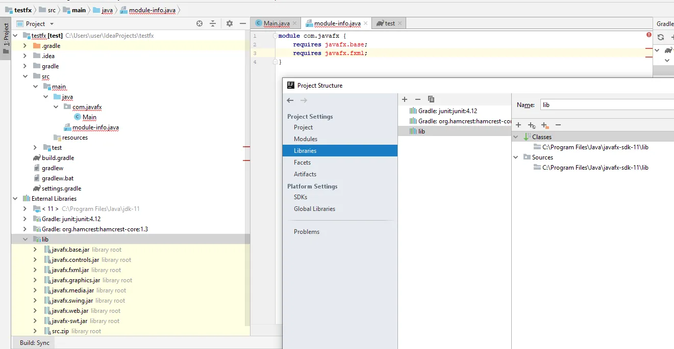
Task: Collapse External Libraries node
Action: coord(15,199)
